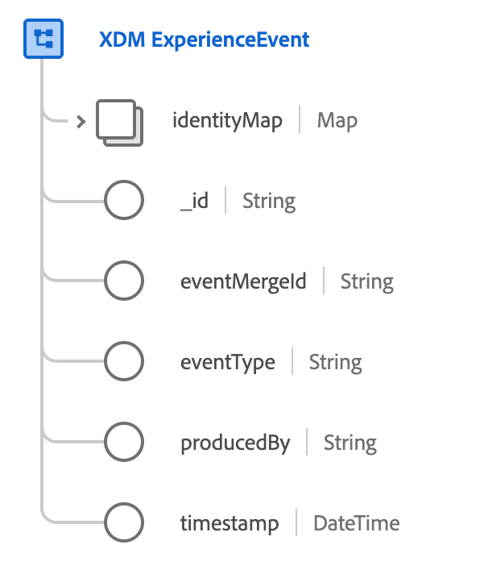Select the producedBy field
The image size is (488, 574).
[x=235, y=443]
